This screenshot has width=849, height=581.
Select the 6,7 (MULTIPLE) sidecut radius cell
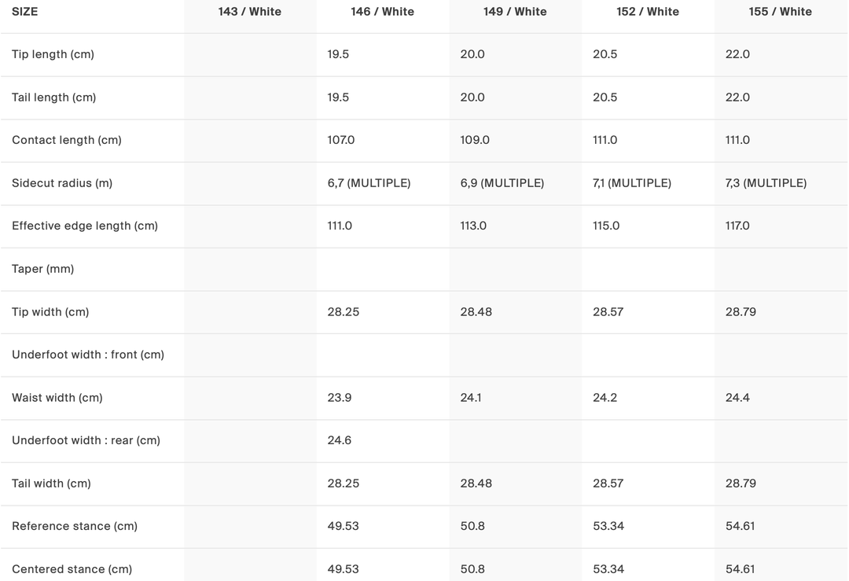tap(369, 183)
